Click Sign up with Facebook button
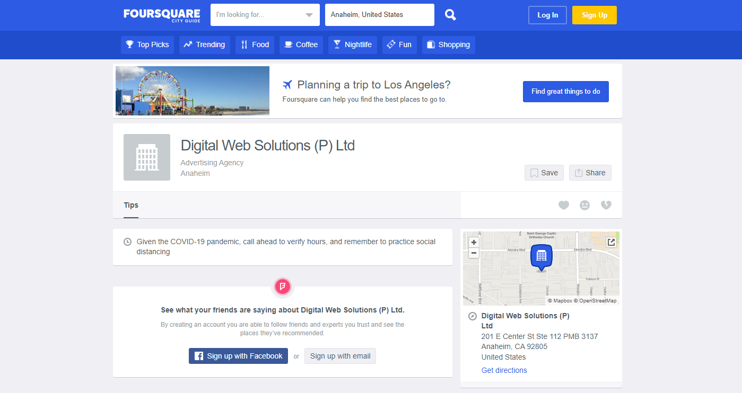The width and height of the screenshot is (742, 393). click(x=238, y=356)
